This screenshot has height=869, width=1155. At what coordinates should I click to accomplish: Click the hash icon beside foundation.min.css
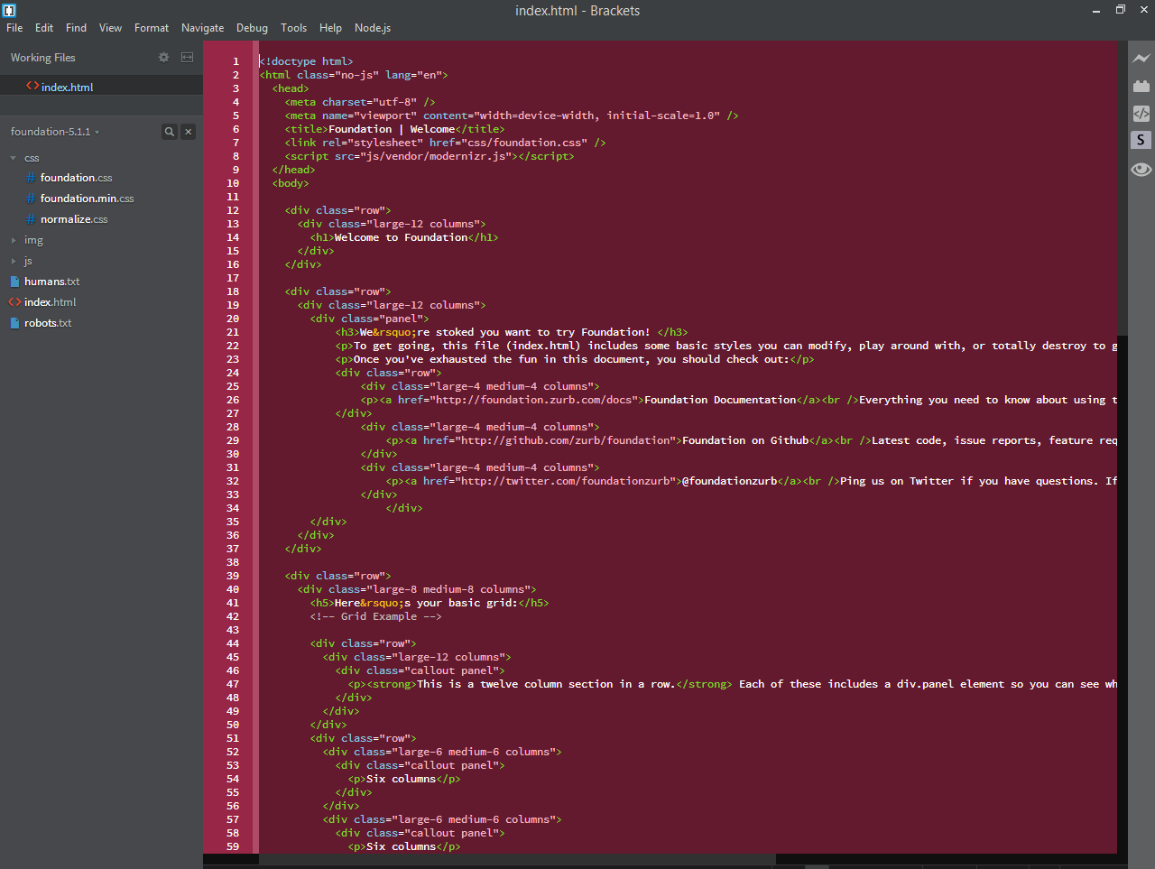pyautogui.click(x=31, y=199)
